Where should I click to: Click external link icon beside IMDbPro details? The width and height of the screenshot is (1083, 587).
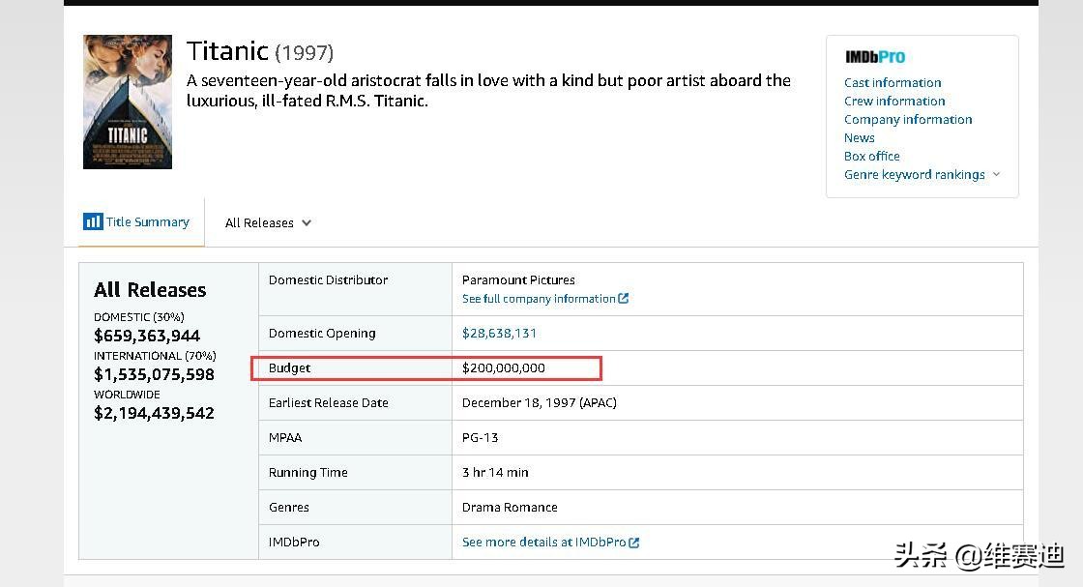pos(634,543)
